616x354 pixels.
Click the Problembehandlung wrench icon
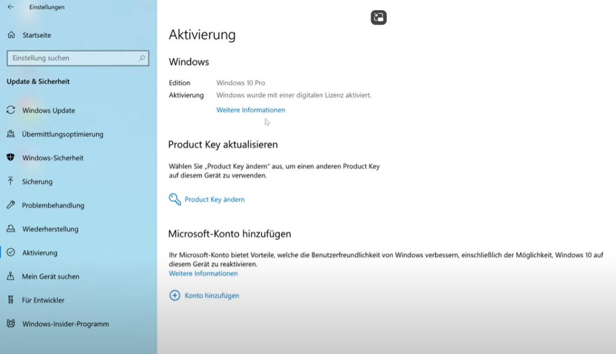[x=10, y=205]
